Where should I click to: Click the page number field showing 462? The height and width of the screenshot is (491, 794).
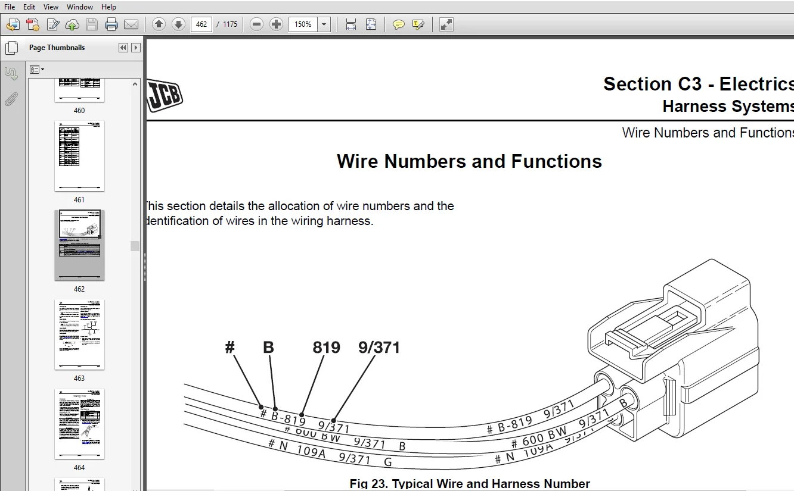(201, 24)
